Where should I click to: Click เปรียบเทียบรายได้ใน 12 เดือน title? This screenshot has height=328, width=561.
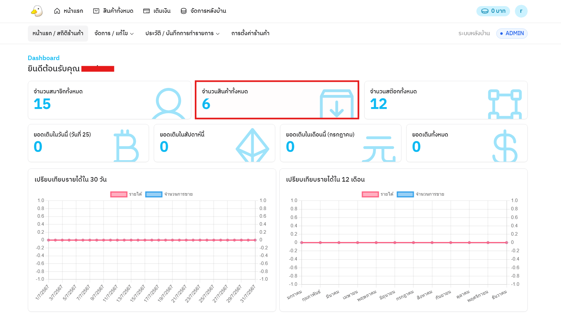[325, 179]
